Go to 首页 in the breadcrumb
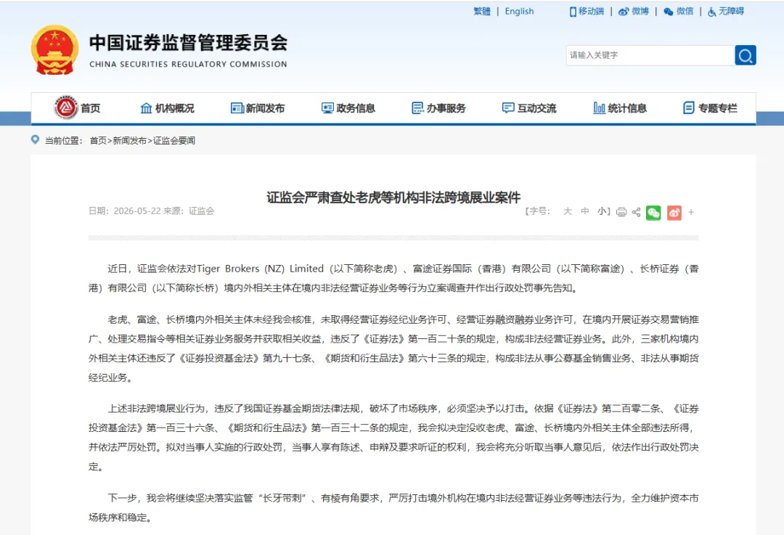Viewport: 784px width, 535px height. pyautogui.click(x=98, y=141)
